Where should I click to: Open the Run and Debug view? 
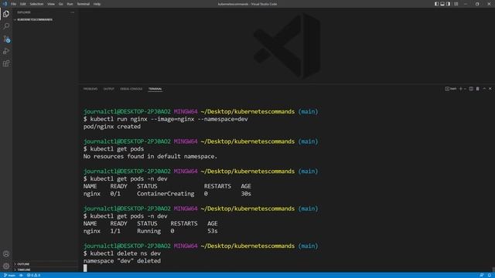point(6,51)
